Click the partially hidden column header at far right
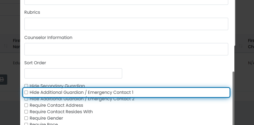 pyautogui.click(x=251, y=44)
